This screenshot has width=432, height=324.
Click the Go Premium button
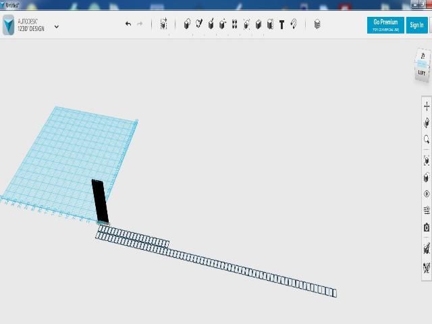pos(385,25)
